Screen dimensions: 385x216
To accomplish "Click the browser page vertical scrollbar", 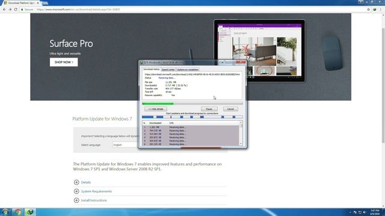I will 383,86.
